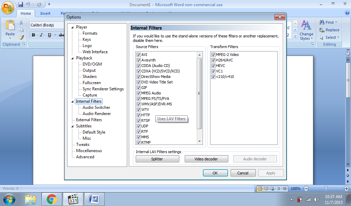351x206 pixels.
Task: Switch to Print Layout view icon
Action: (260, 188)
